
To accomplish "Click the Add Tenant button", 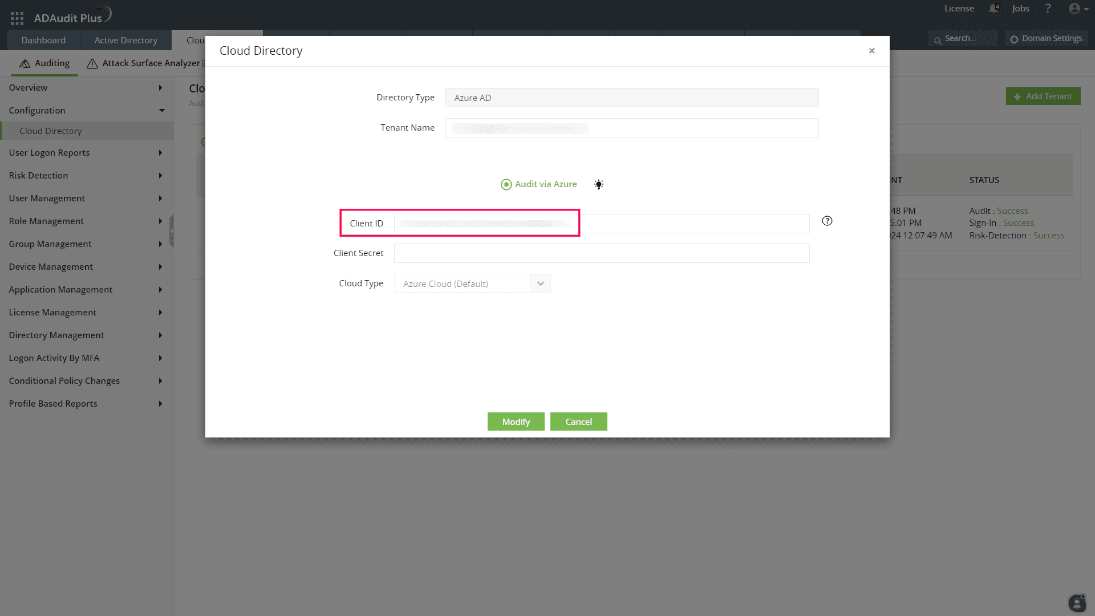I will tap(1043, 96).
